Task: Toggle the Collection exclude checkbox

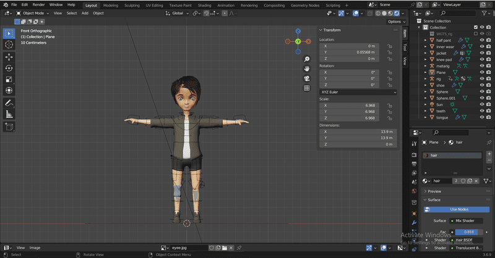Action: (476, 27)
